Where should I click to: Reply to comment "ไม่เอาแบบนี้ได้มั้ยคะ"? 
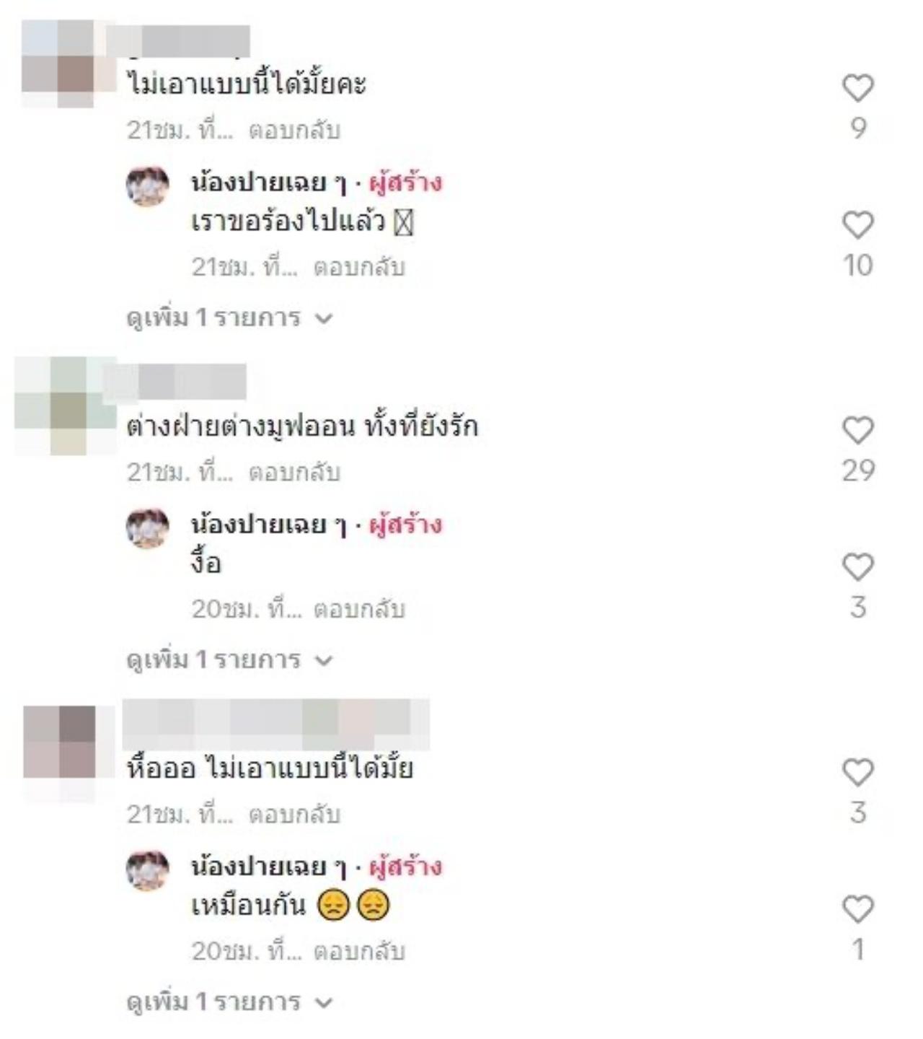[294, 131]
